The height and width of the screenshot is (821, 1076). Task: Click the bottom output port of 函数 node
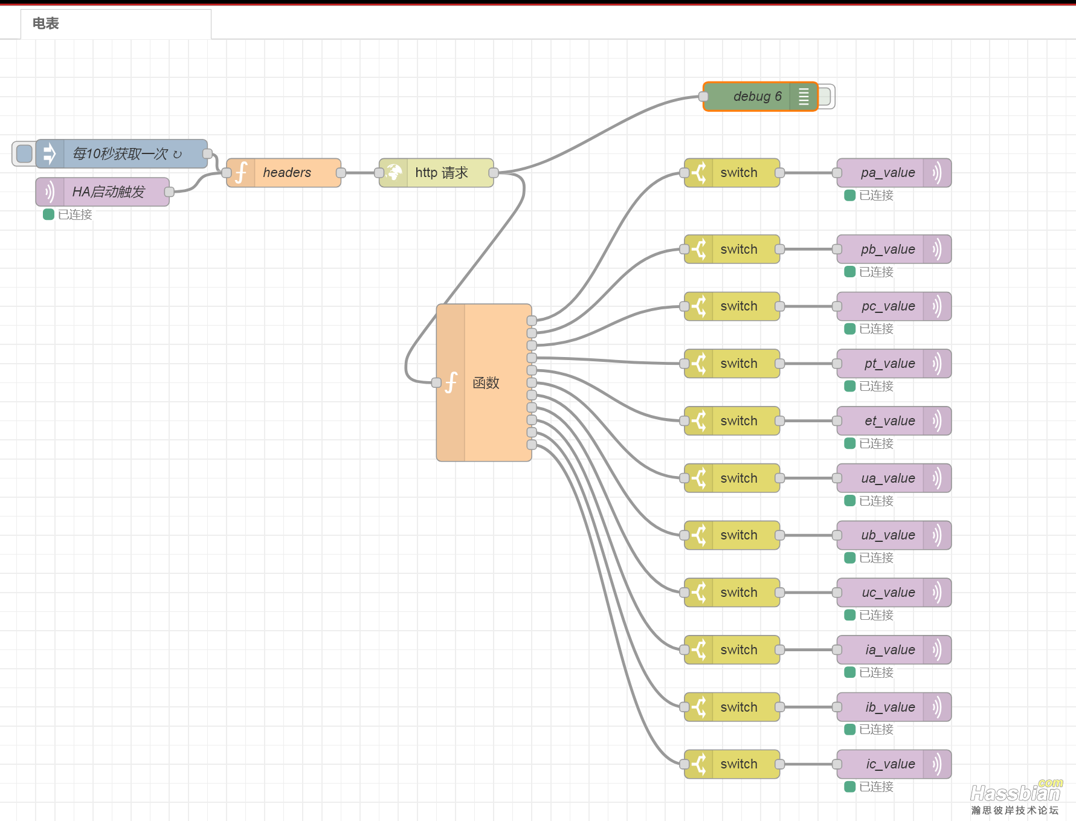pyautogui.click(x=532, y=445)
